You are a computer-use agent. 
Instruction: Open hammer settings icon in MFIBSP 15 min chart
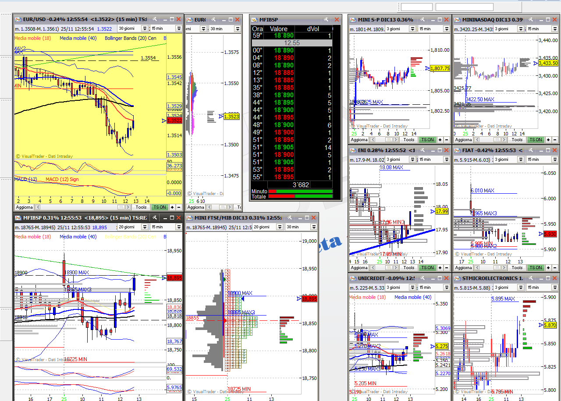(155, 218)
